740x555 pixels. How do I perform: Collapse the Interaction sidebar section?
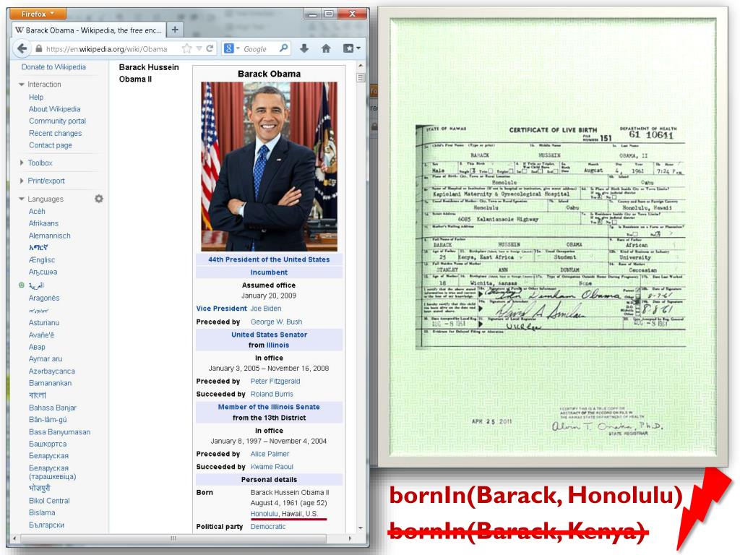(21, 85)
